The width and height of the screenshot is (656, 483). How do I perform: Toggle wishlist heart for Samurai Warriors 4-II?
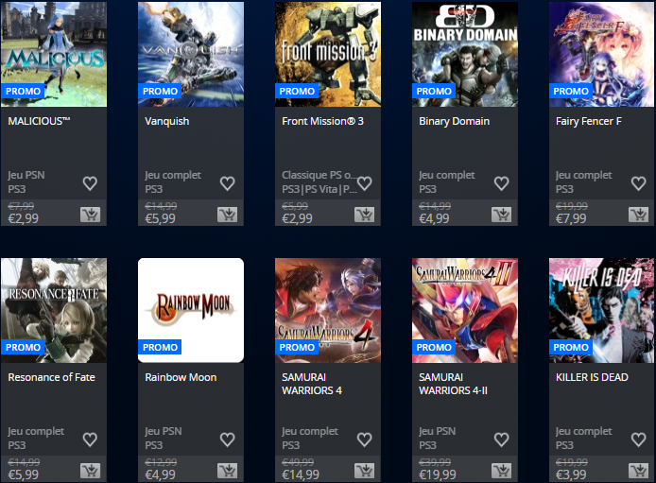pyautogui.click(x=501, y=440)
